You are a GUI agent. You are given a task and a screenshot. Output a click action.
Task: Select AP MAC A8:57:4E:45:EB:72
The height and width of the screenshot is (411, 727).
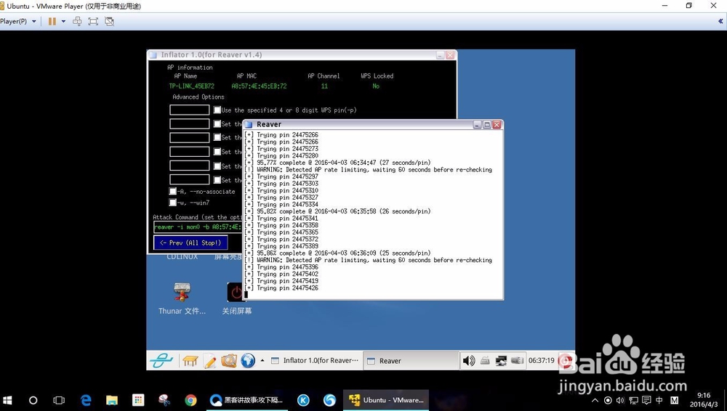259,86
